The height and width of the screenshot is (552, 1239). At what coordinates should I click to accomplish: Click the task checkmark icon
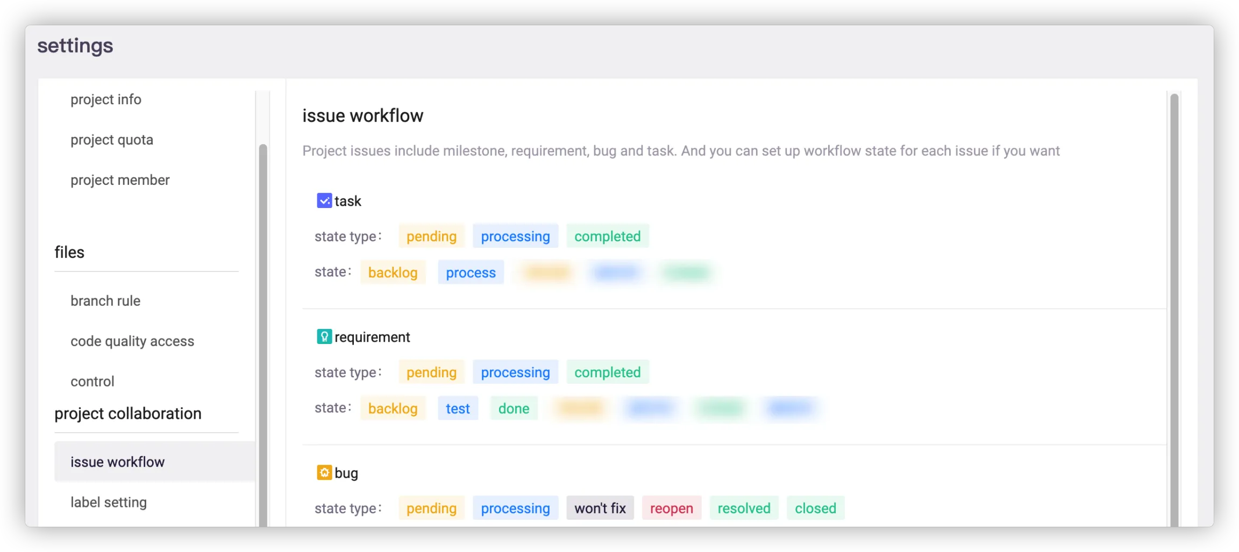(324, 201)
